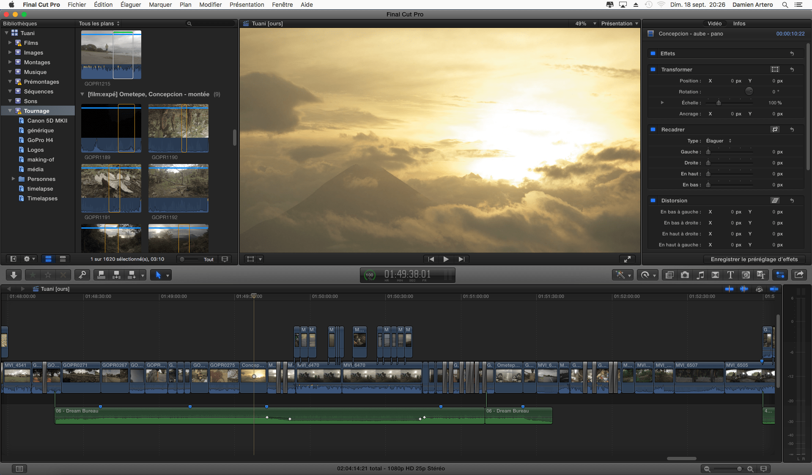This screenshot has height=475, width=812.
Task: Click the share export button
Action: coord(799,275)
